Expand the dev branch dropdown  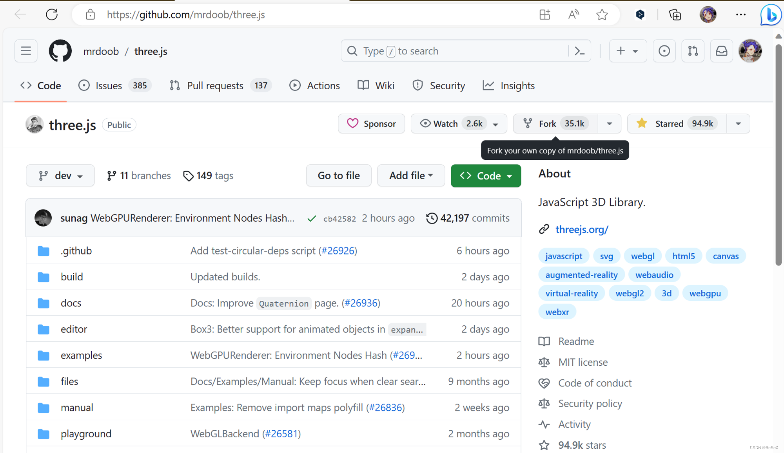60,176
